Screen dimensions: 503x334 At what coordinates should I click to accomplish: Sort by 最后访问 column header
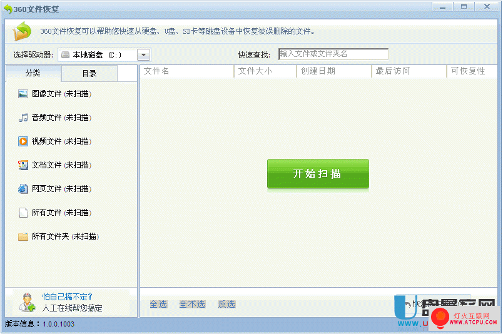point(409,71)
